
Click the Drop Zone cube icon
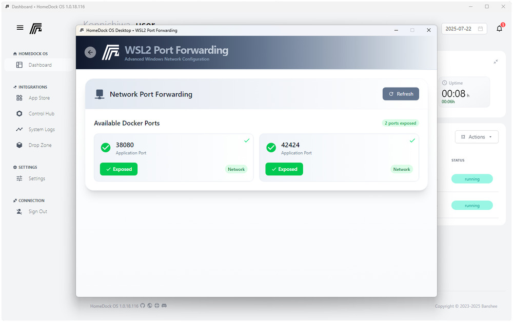[19, 145]
